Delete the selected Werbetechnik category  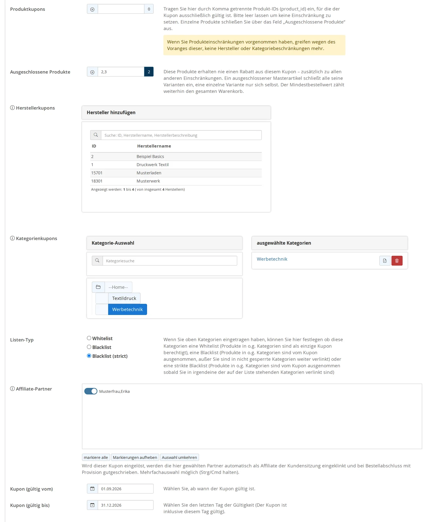[397, 261]
